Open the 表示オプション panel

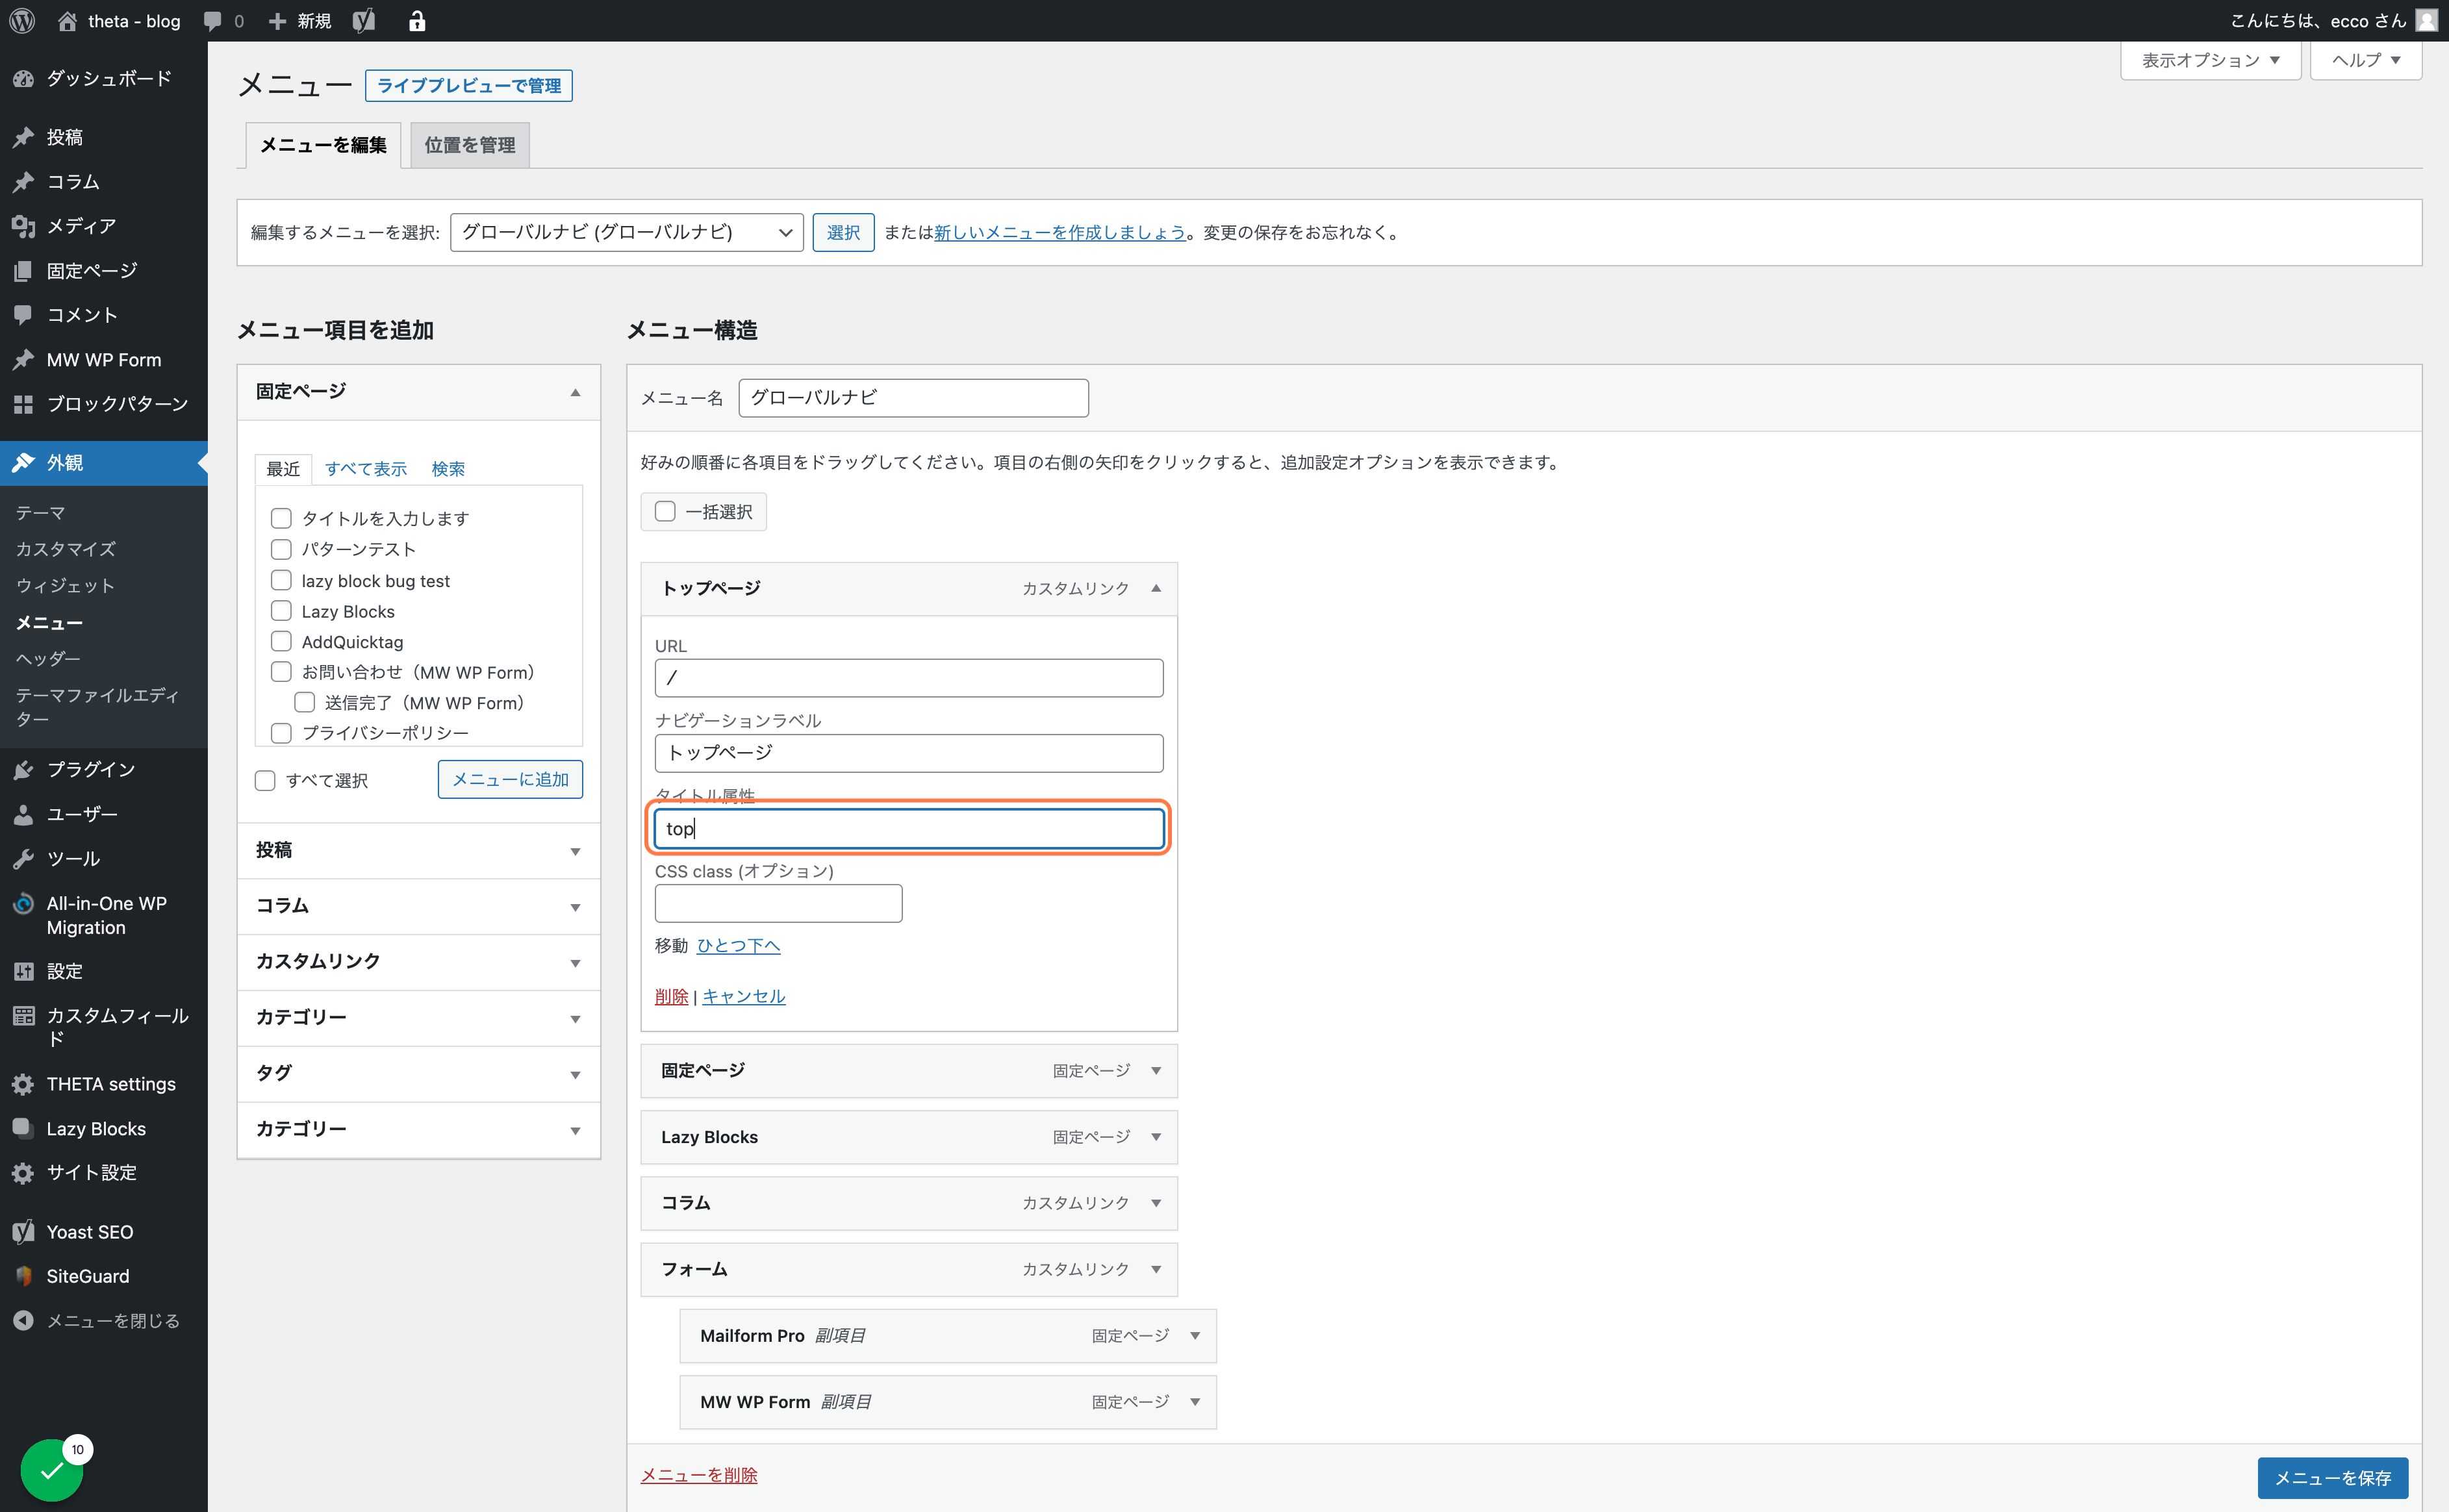pos(2210,60)
